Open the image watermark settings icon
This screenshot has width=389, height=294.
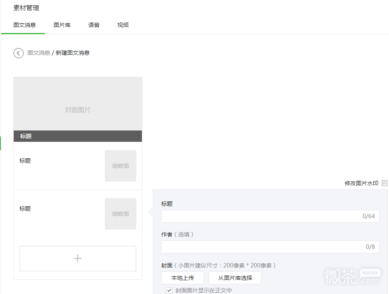(x=384, y=182)
